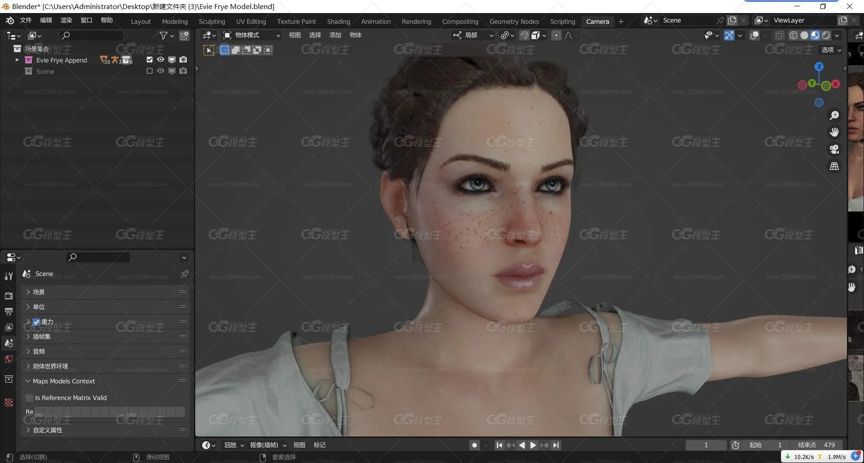Select rendered viewport shading

pos(826,36)
